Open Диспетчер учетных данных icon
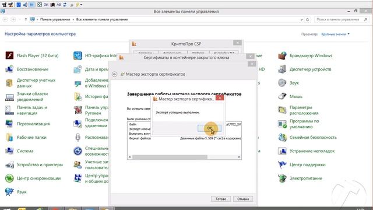 point(9,83)
